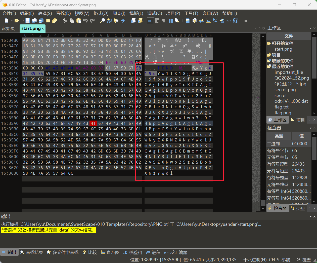Open dropdown arrow next to New file
Screen dimensions: 317x263
point(12,21)
